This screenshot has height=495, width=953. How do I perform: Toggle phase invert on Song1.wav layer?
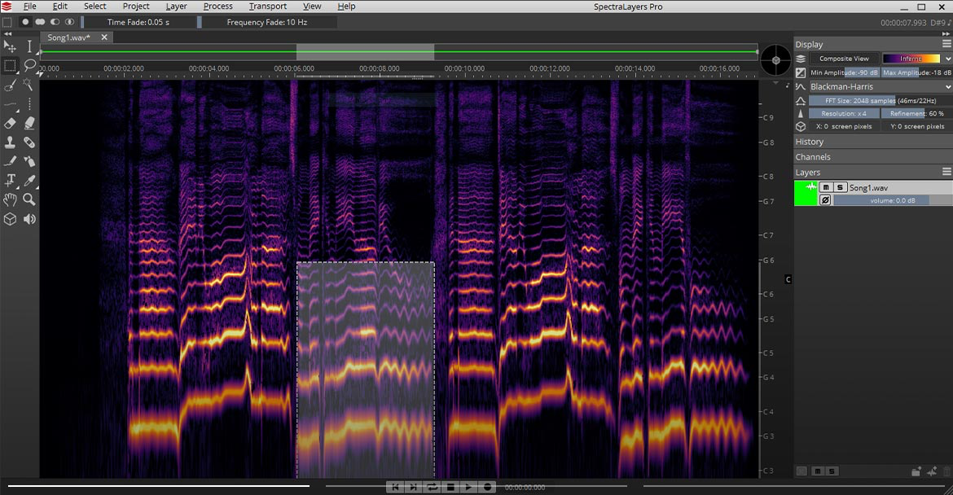tap(825, 199)
